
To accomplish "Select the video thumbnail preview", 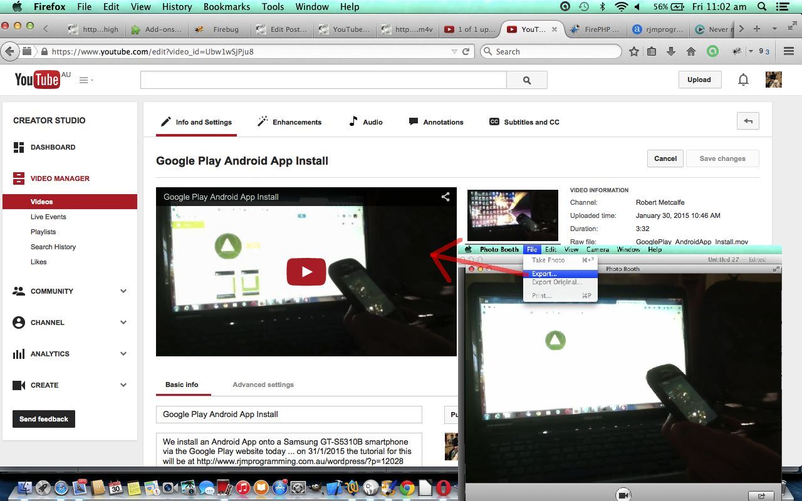I will (x=513, y=215).
